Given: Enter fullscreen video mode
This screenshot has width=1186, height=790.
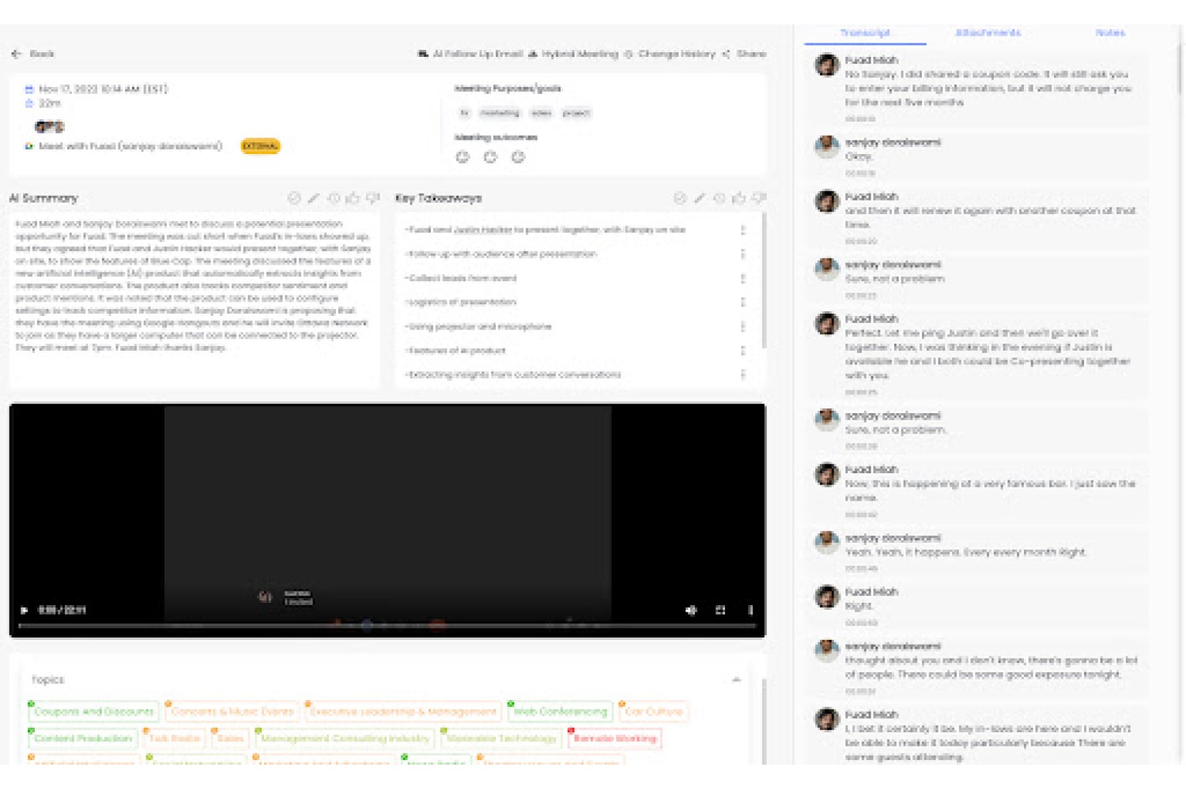Looking at the screenshot, I should coord(720,610).
